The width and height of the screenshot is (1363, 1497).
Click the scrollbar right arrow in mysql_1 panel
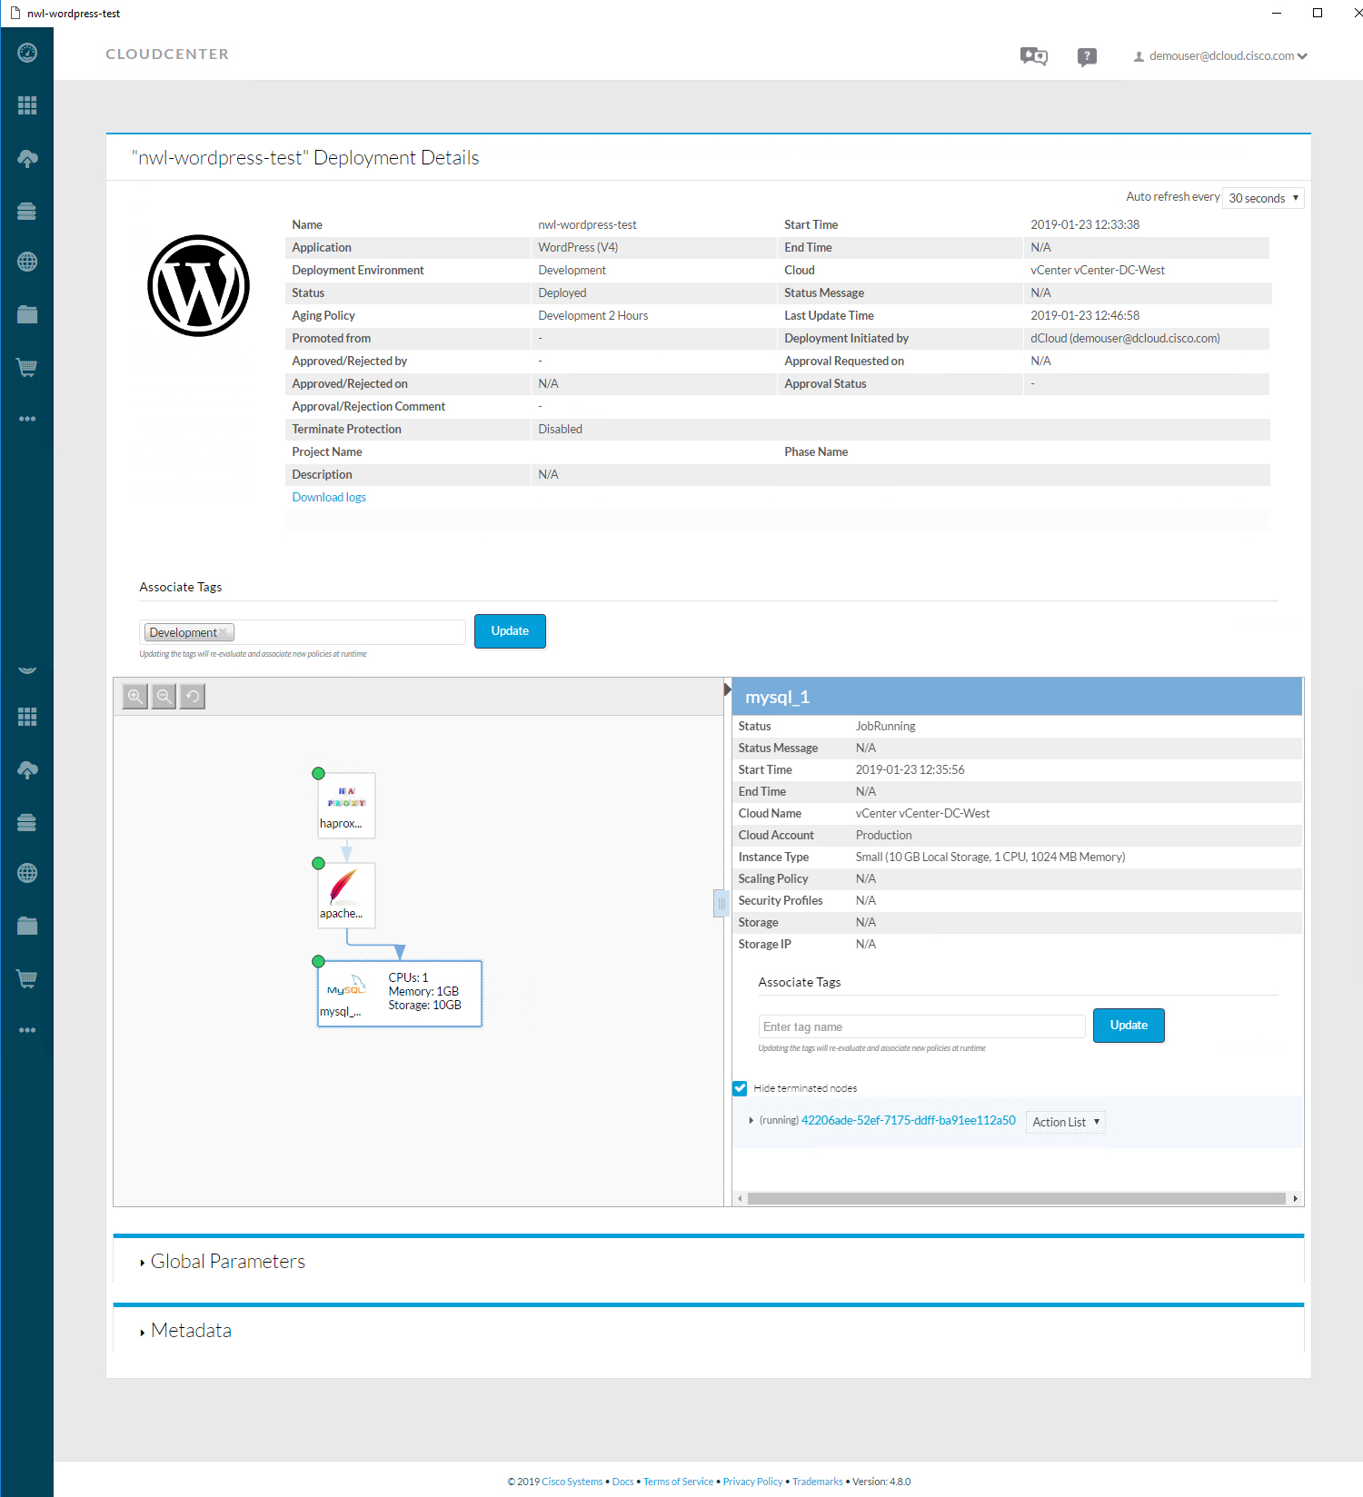[x=1295, y=1198]
